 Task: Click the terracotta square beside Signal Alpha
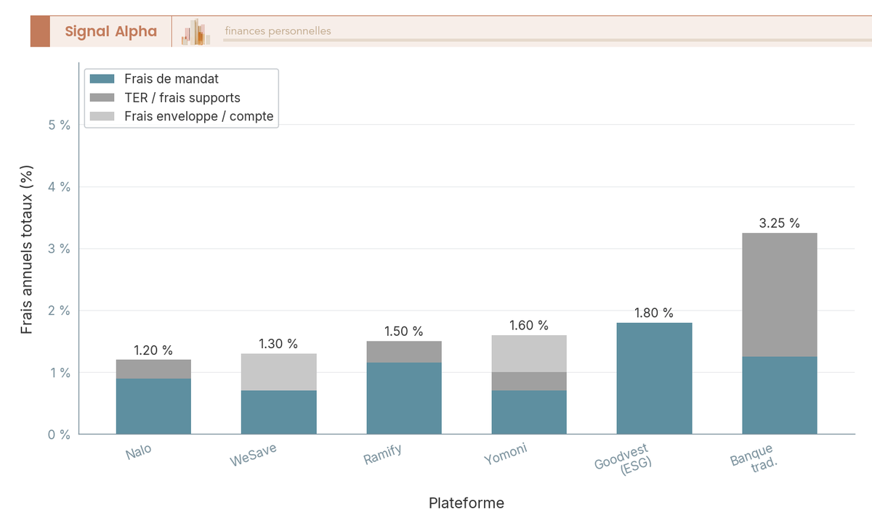click(40, 31)
